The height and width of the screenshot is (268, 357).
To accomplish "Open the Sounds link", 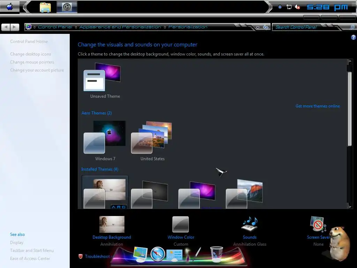I will [x=250, y=237].
